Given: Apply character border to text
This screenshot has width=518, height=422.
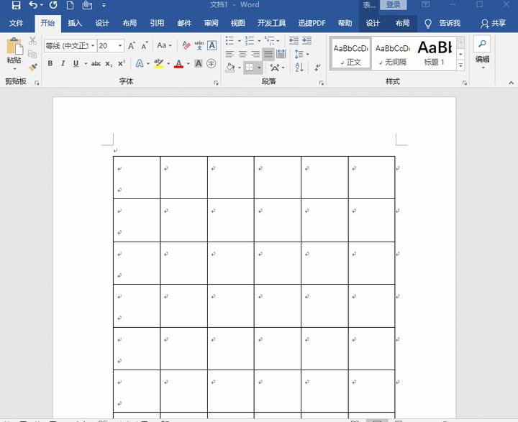Looking at the screenshot, I should [212, 45].
